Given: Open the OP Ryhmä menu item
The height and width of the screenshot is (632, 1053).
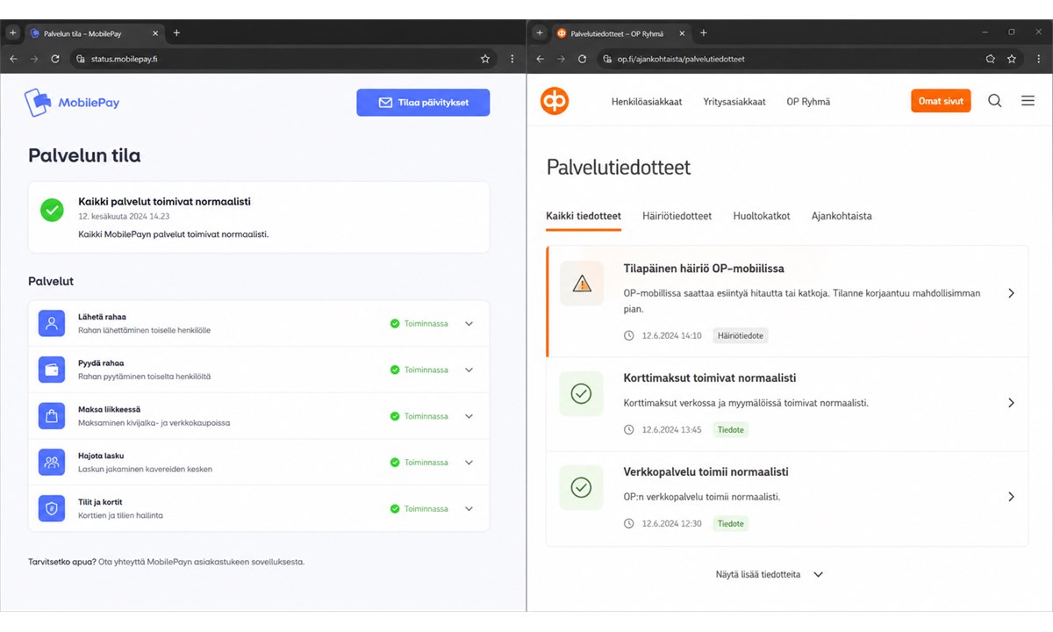Looking at the screenshot, I should click(x=808, y=102).
